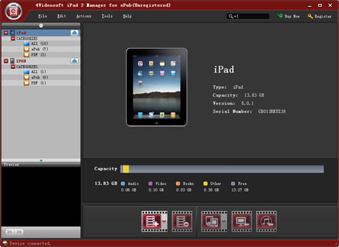Screen dimensions: 339x247
Task: Click the Export to PC button
Action: pyautogui.click(x=241, y=221)
